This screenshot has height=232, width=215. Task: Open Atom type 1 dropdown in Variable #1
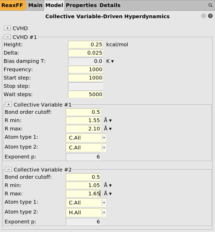[x=86, y=138]
